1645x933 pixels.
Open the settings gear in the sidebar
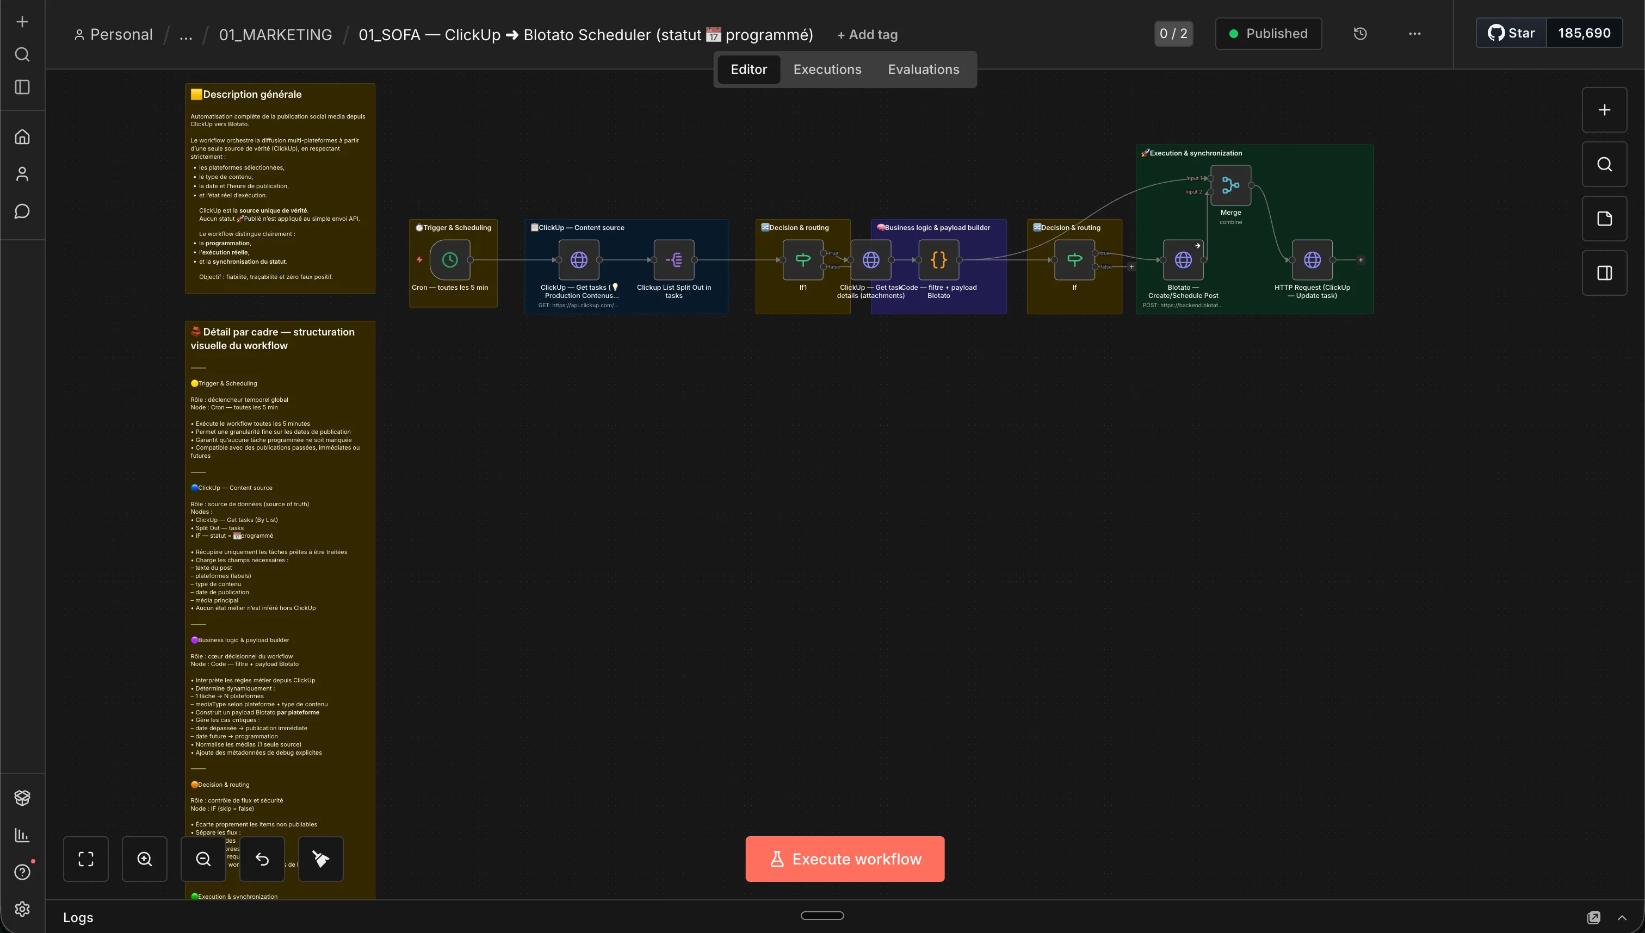tap(22, 909)
